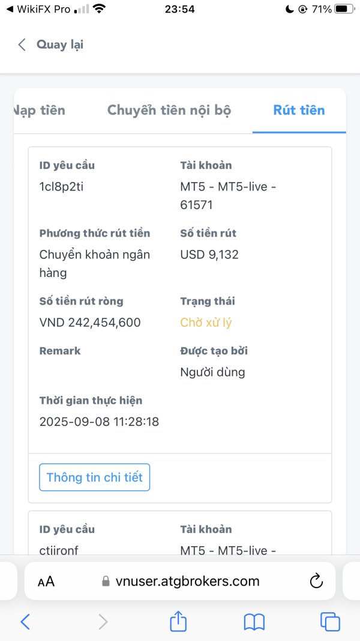The width and height of the screenshot is (360, 641).
Task: Tap the lock icon in the address bar
Action: click(106, 581)
